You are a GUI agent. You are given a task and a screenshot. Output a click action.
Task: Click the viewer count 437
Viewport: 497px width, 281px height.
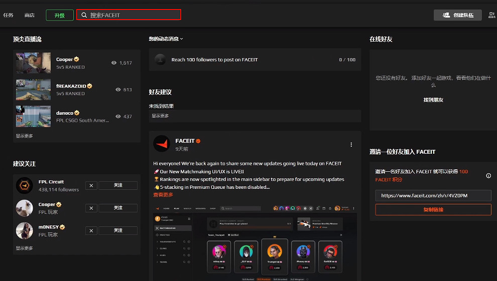[128, 116]
